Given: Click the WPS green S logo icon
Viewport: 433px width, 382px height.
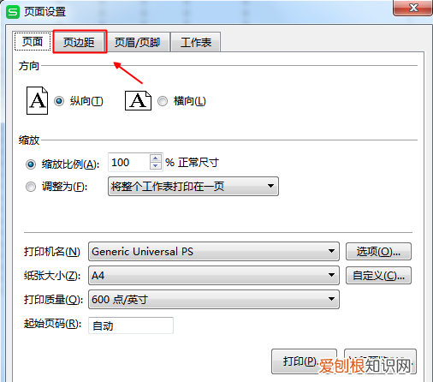Looking at the screenshot, I should pyautogui.click(x=13, y=12).
